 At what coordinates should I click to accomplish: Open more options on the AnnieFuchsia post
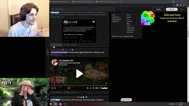click(x=79, y=92)
